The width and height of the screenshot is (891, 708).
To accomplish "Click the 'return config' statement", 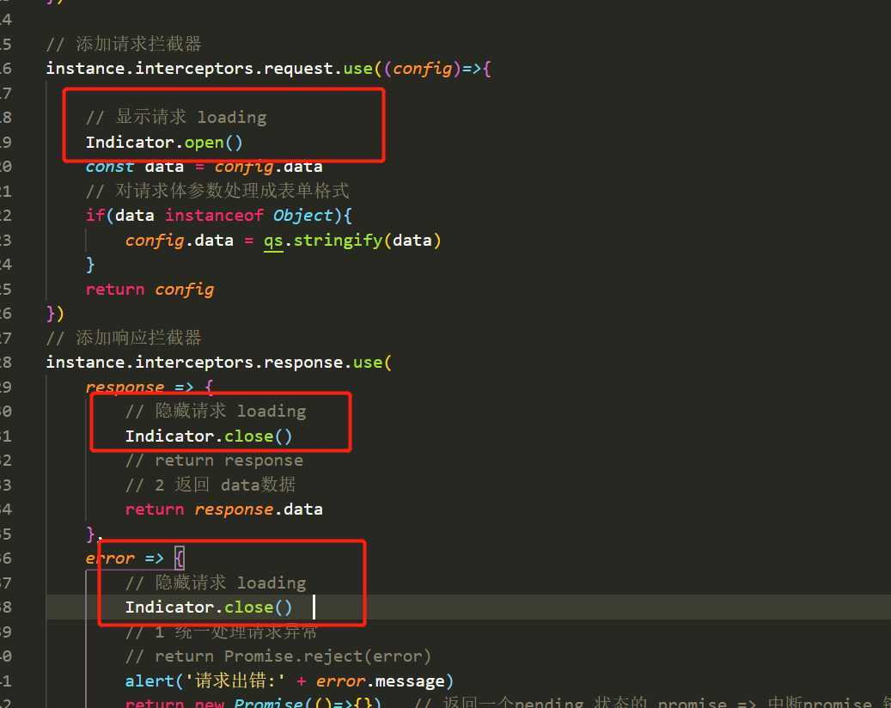I will click(150, 290).
